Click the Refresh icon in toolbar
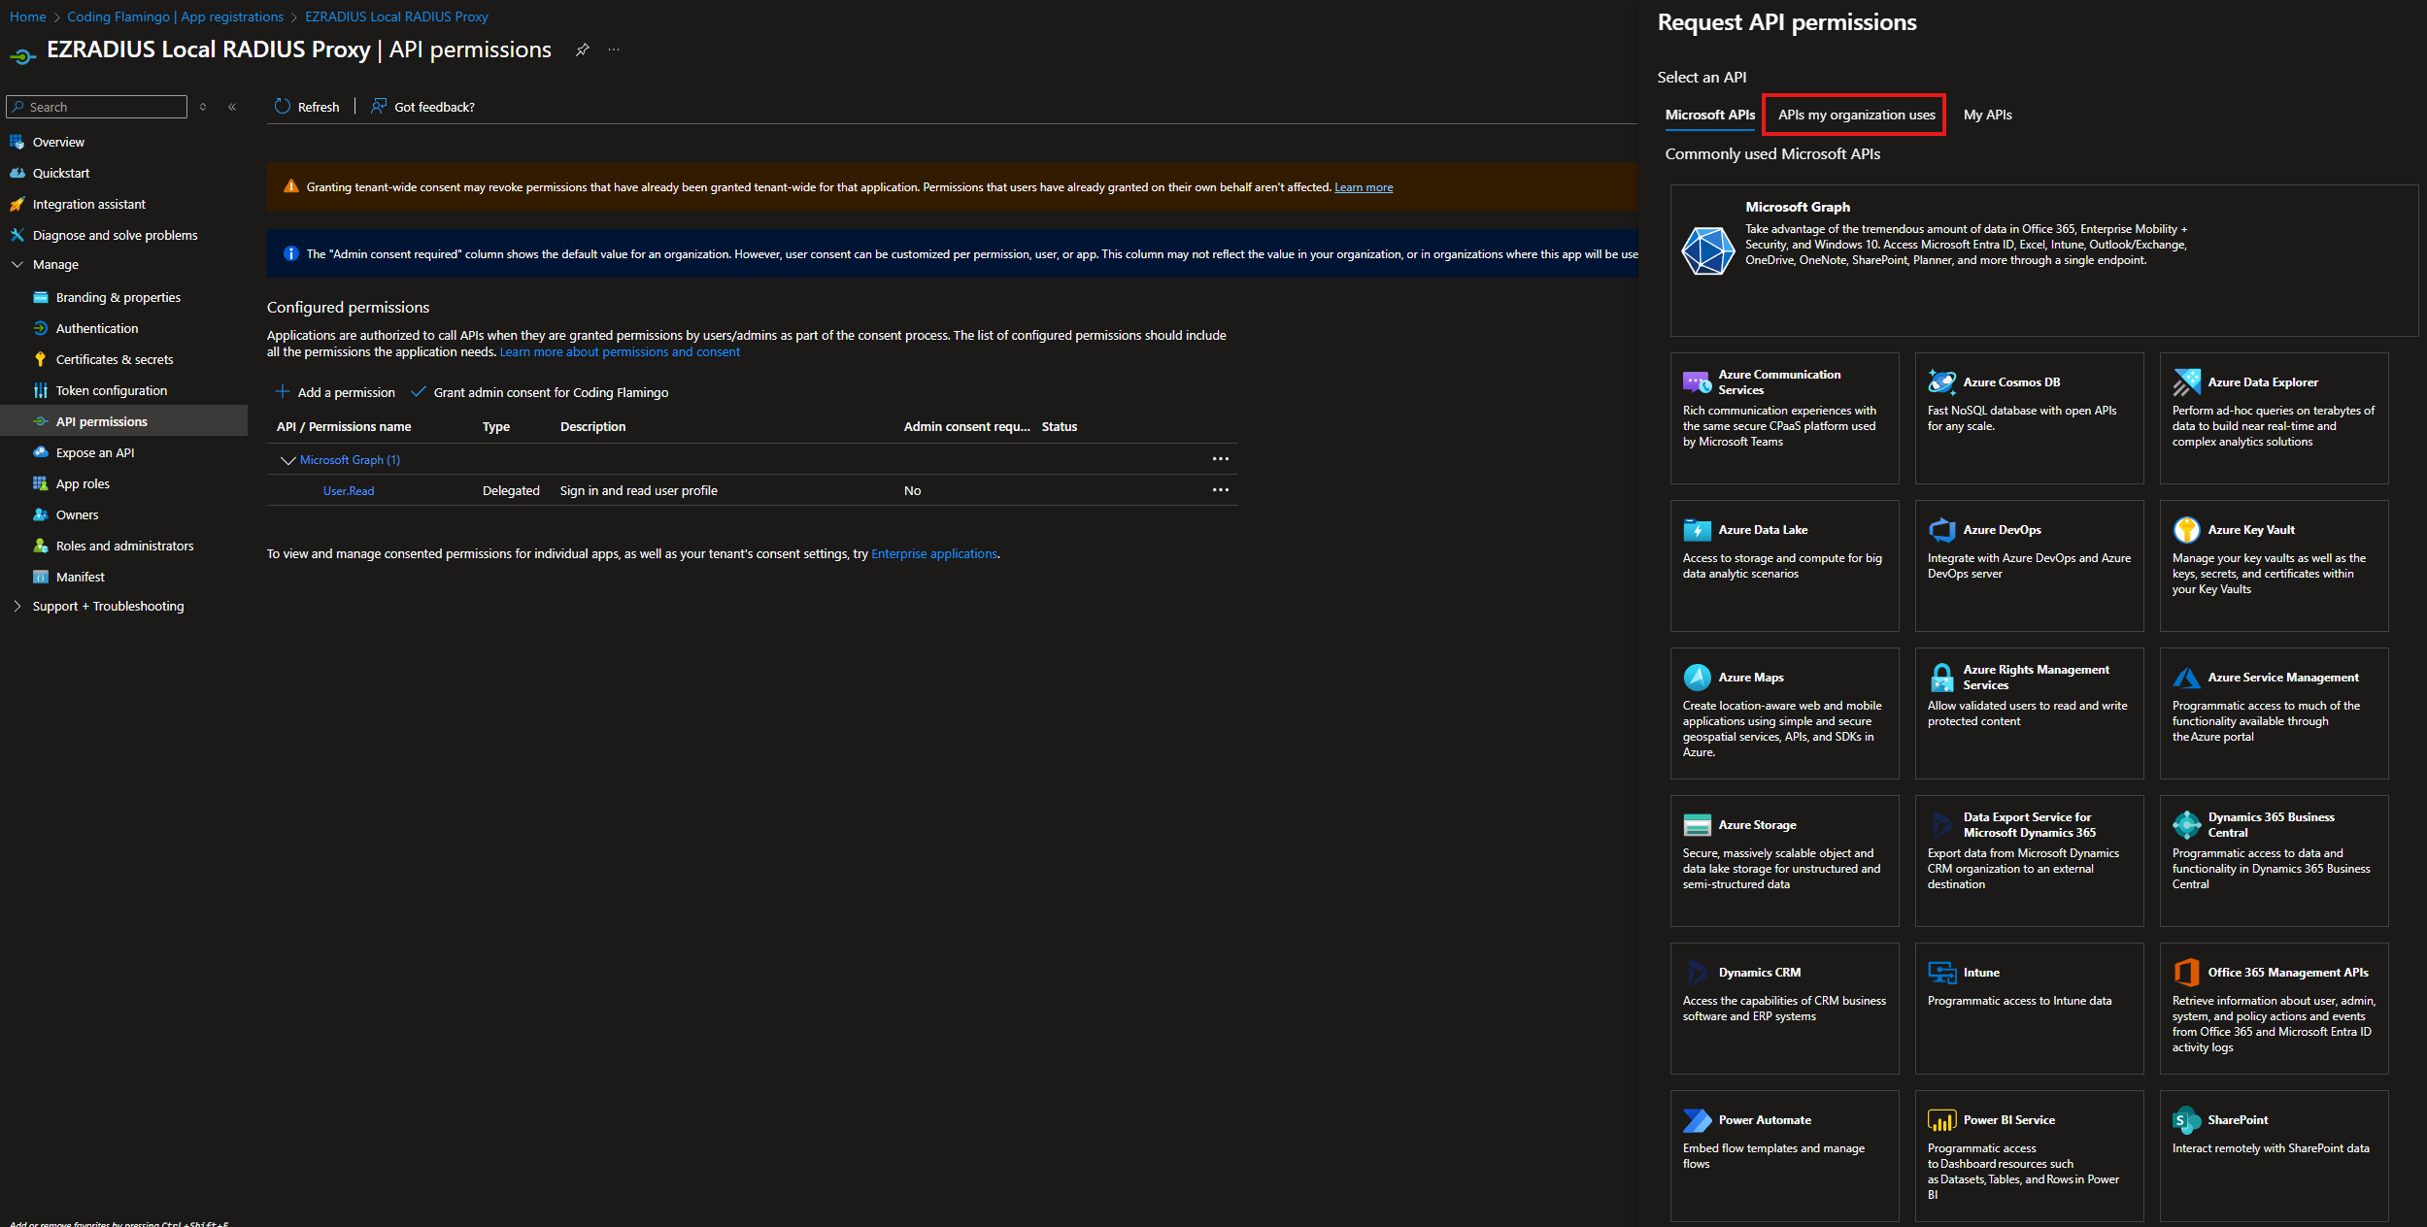Screen dimensions: 2427x1227 [x=283, y=107]
